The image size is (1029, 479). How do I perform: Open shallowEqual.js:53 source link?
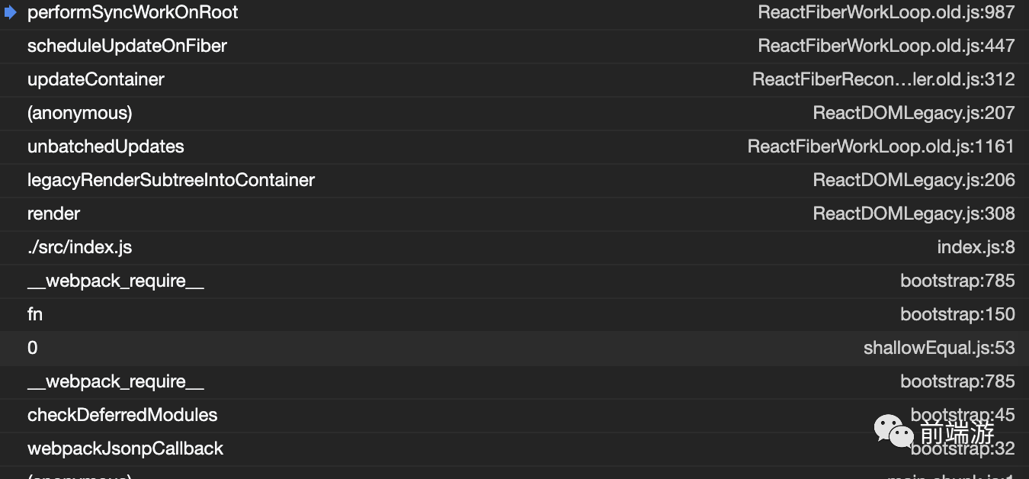(939, 349)
